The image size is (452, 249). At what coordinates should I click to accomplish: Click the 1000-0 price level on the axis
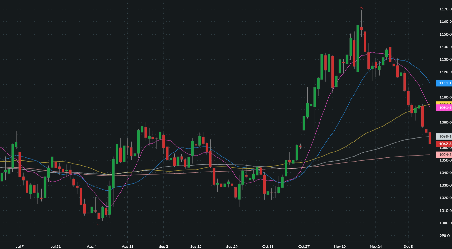click(x=445, y=223)
